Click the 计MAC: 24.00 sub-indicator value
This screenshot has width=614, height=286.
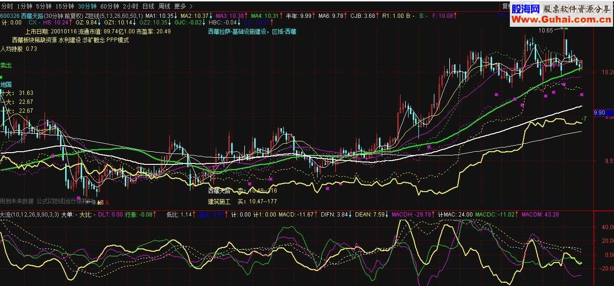coord(455,215)
